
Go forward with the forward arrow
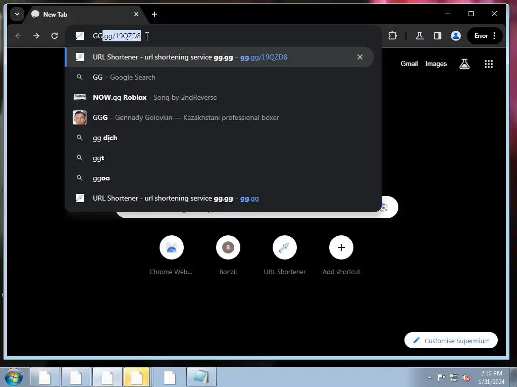[36, 36]
